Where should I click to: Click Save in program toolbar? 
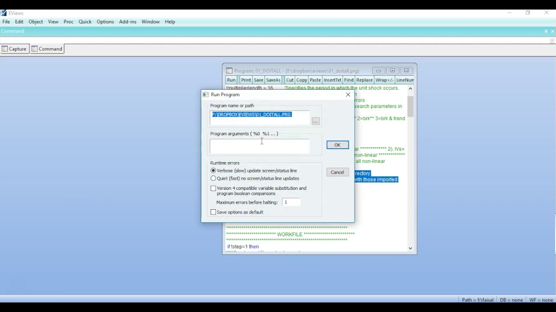[x=259, y=80]
